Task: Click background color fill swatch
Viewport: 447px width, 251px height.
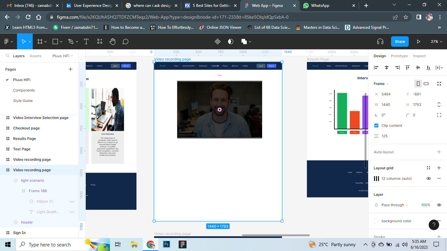Action: [x=376, y=221]
